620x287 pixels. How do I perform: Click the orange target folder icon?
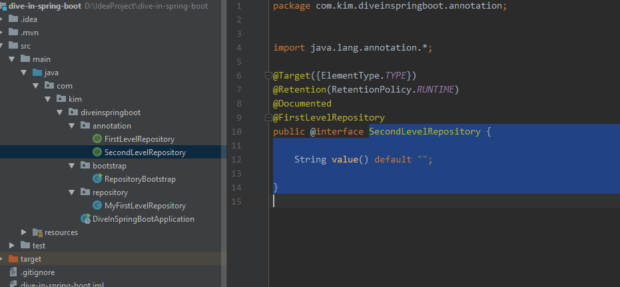[x=13, y=259]
